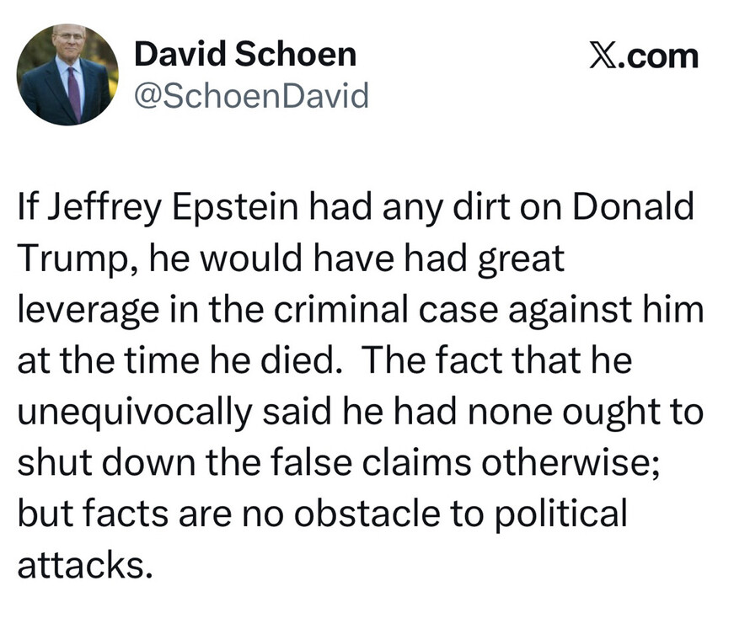The height and width of the screenshot is (618, 734).
Task: Click the @SchoenDavid handle
Action: (x=251, y=97)
